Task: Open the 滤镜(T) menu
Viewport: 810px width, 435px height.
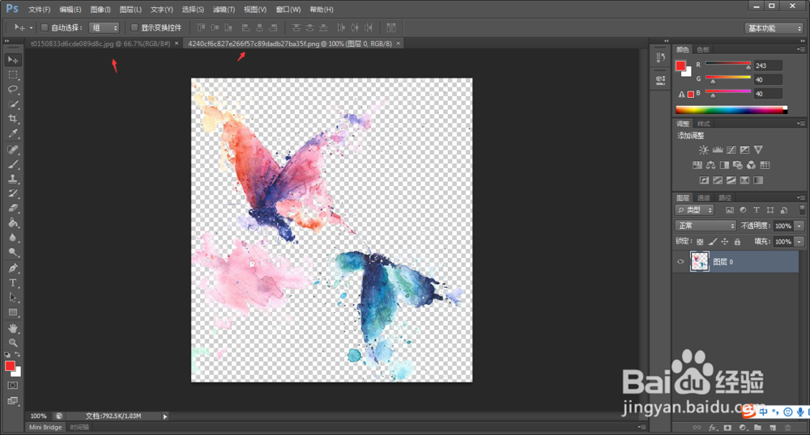Action: coord(224,9)
